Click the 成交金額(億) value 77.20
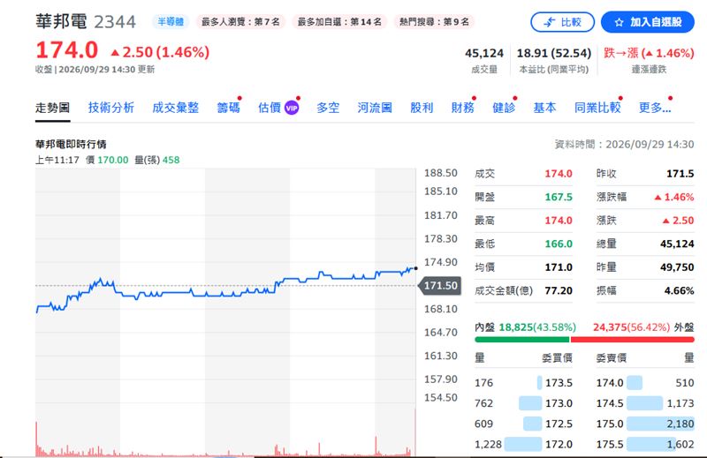707x458 pixels. pos(559,290)
